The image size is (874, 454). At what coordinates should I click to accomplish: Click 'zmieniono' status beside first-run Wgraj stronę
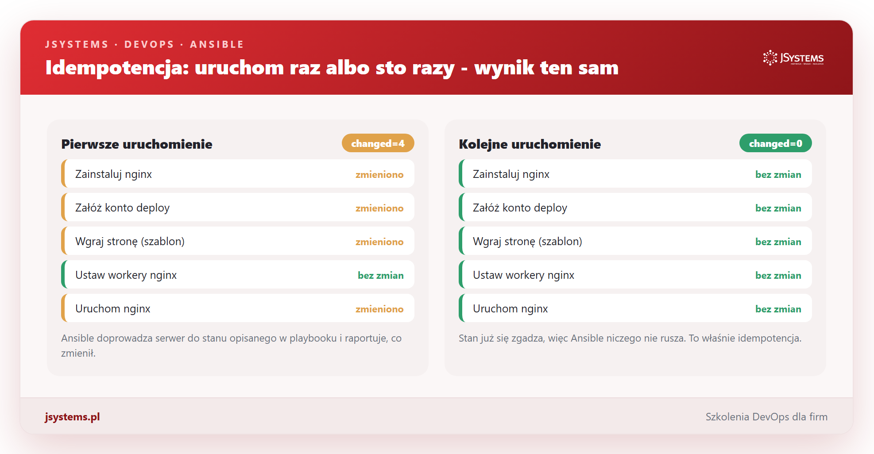point(379,242)
